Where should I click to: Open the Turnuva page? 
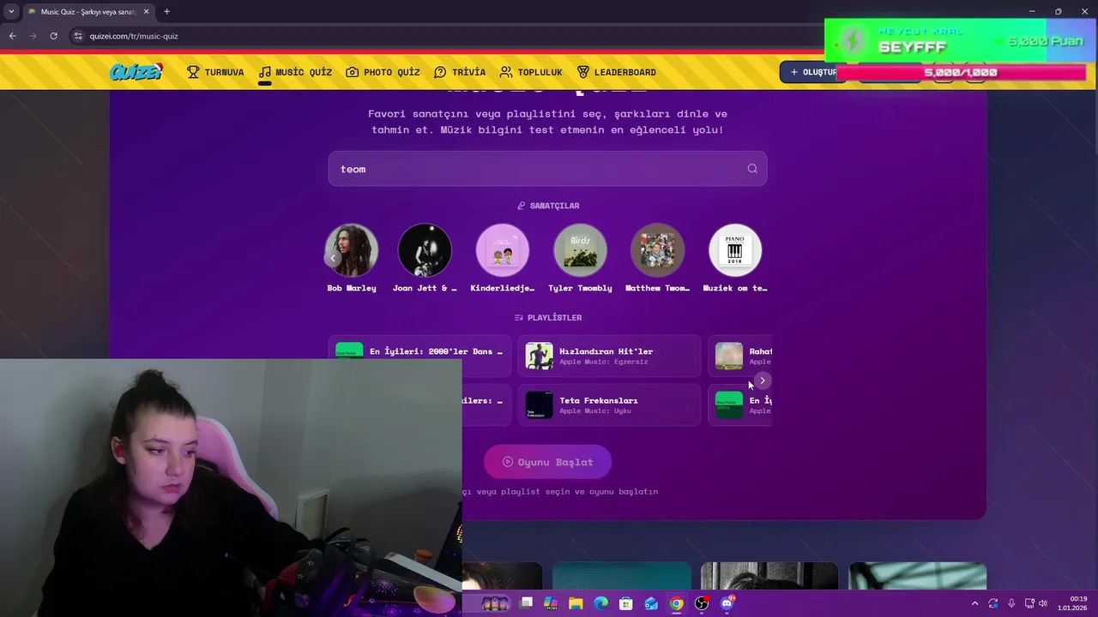click(215, 72)
